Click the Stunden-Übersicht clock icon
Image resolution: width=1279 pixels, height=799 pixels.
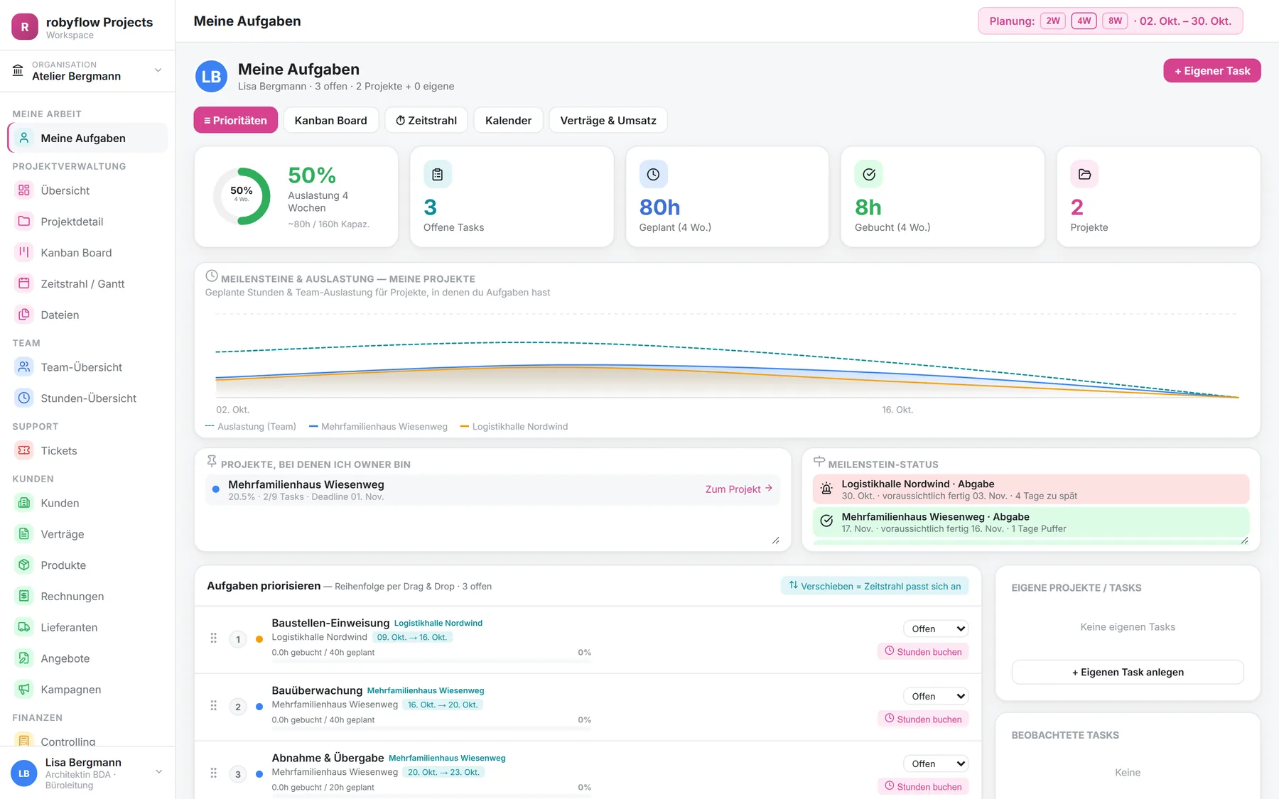24,398
